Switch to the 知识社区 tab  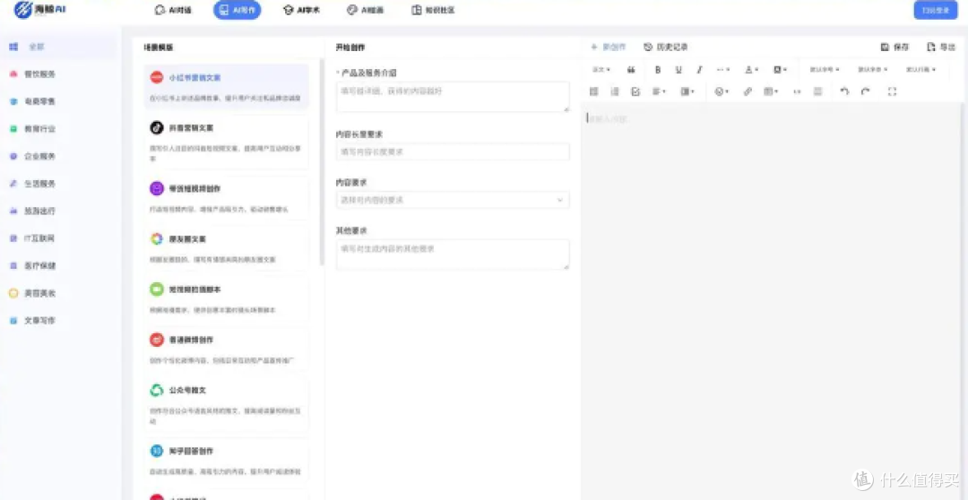(434, 10)
